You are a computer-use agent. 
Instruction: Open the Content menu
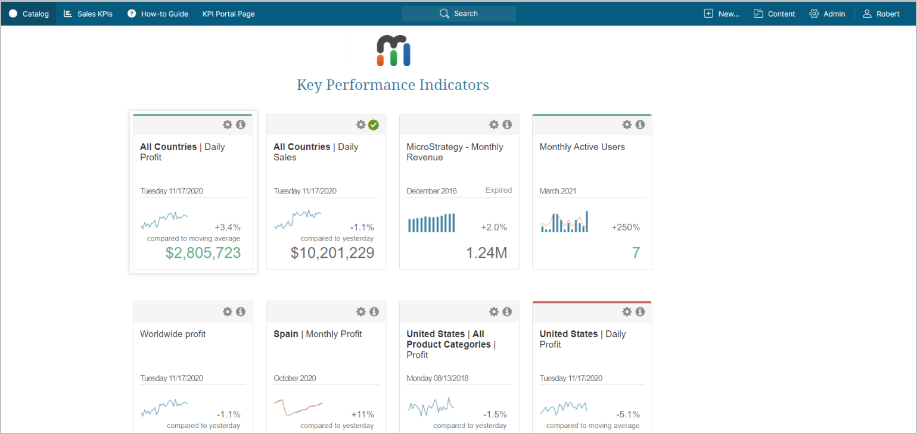(774, 14)
